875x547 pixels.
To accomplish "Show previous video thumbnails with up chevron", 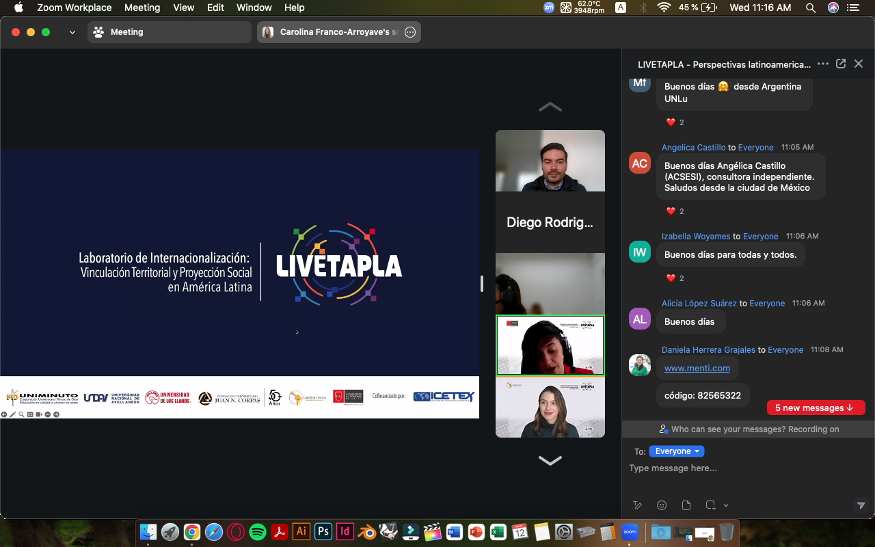I will click(550, 107).
